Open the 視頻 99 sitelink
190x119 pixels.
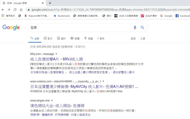coord(35,115)
